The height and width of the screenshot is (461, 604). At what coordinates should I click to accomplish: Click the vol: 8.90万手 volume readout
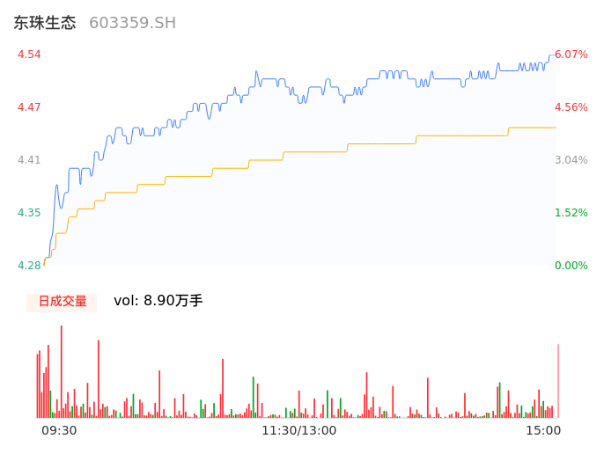158,301
